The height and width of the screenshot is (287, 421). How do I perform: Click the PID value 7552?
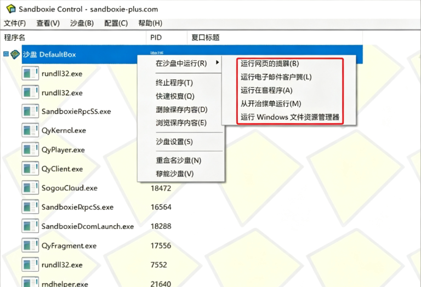click(158, 265)
